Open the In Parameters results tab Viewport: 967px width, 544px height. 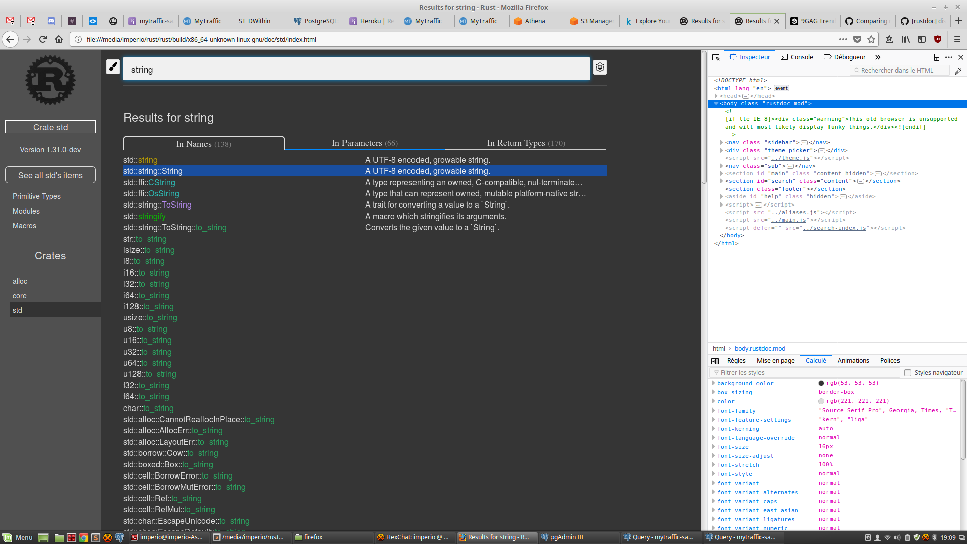(x=364, y=143)
